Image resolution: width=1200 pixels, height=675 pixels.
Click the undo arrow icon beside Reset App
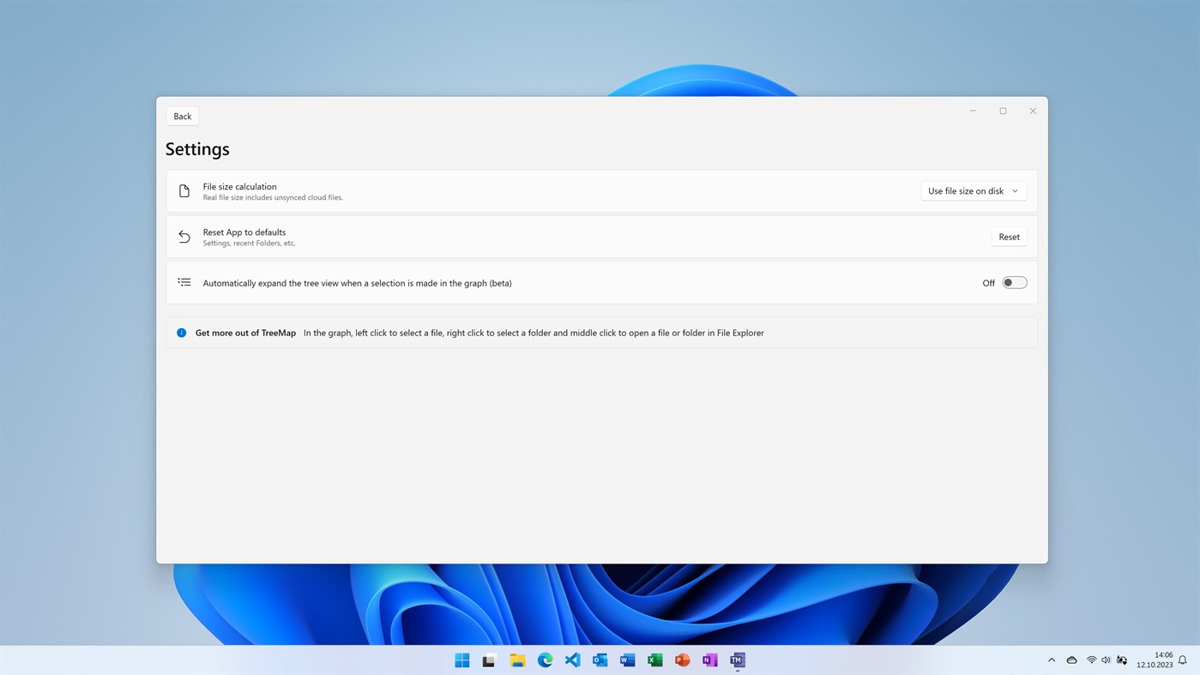tap(184, 237)
